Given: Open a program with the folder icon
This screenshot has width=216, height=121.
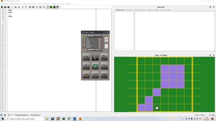Looking at the screenshot, I should coord(5,7).
